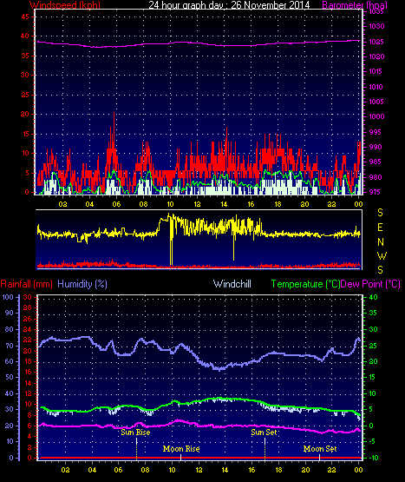Click the 50 humidity axis value

(x=10, y=377)
